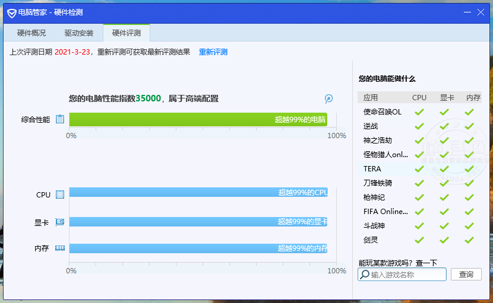Click the green 综合性能 progress bar
Image resolution: width=493 pixels, height=303 pixels.
198,120
